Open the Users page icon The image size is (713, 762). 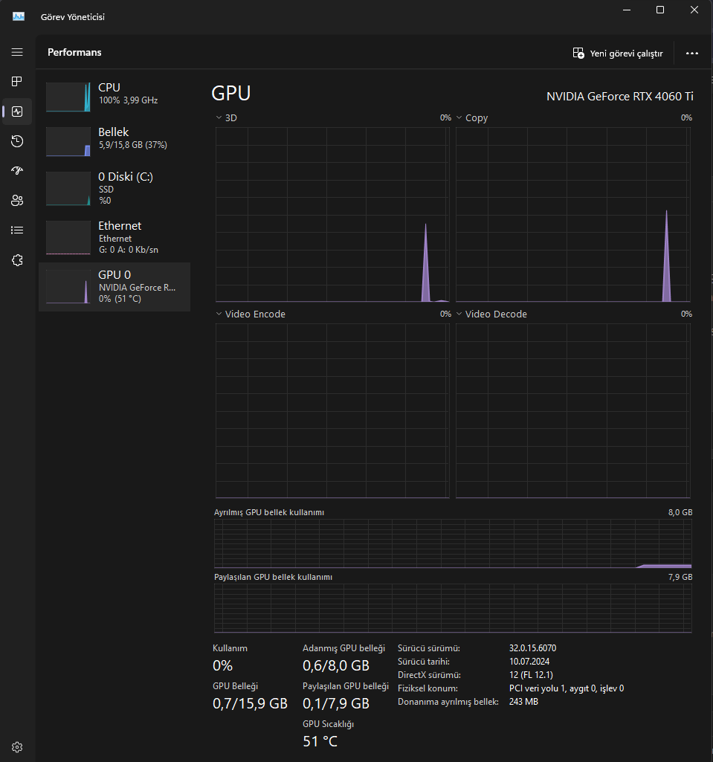[17, 200]
